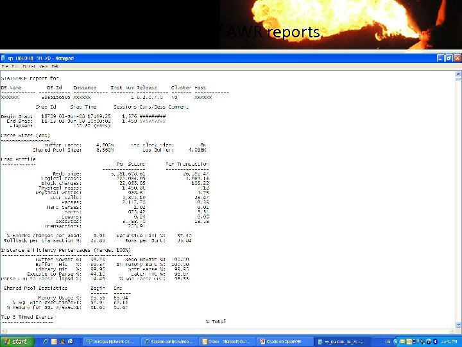The image size is (462, 347).
Task: Click the 'Top 5 Timed Events' heading
Action: click(x=27, y=317)
